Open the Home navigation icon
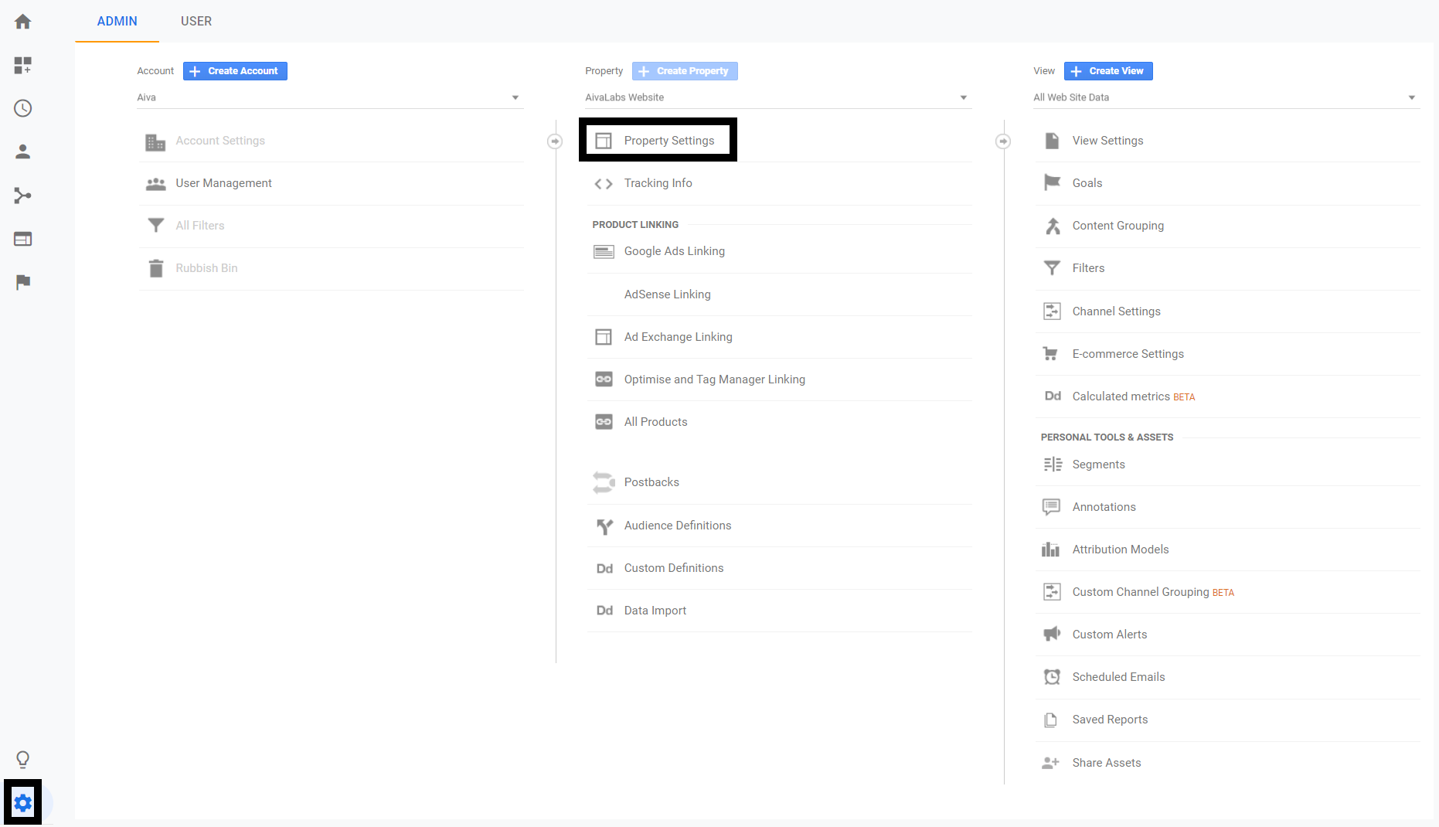Image resolution: width=1439 pixels, height=827 pixels. tap(22, 21)
